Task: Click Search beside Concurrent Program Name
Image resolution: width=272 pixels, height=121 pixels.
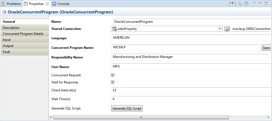Action: (266, 48)
